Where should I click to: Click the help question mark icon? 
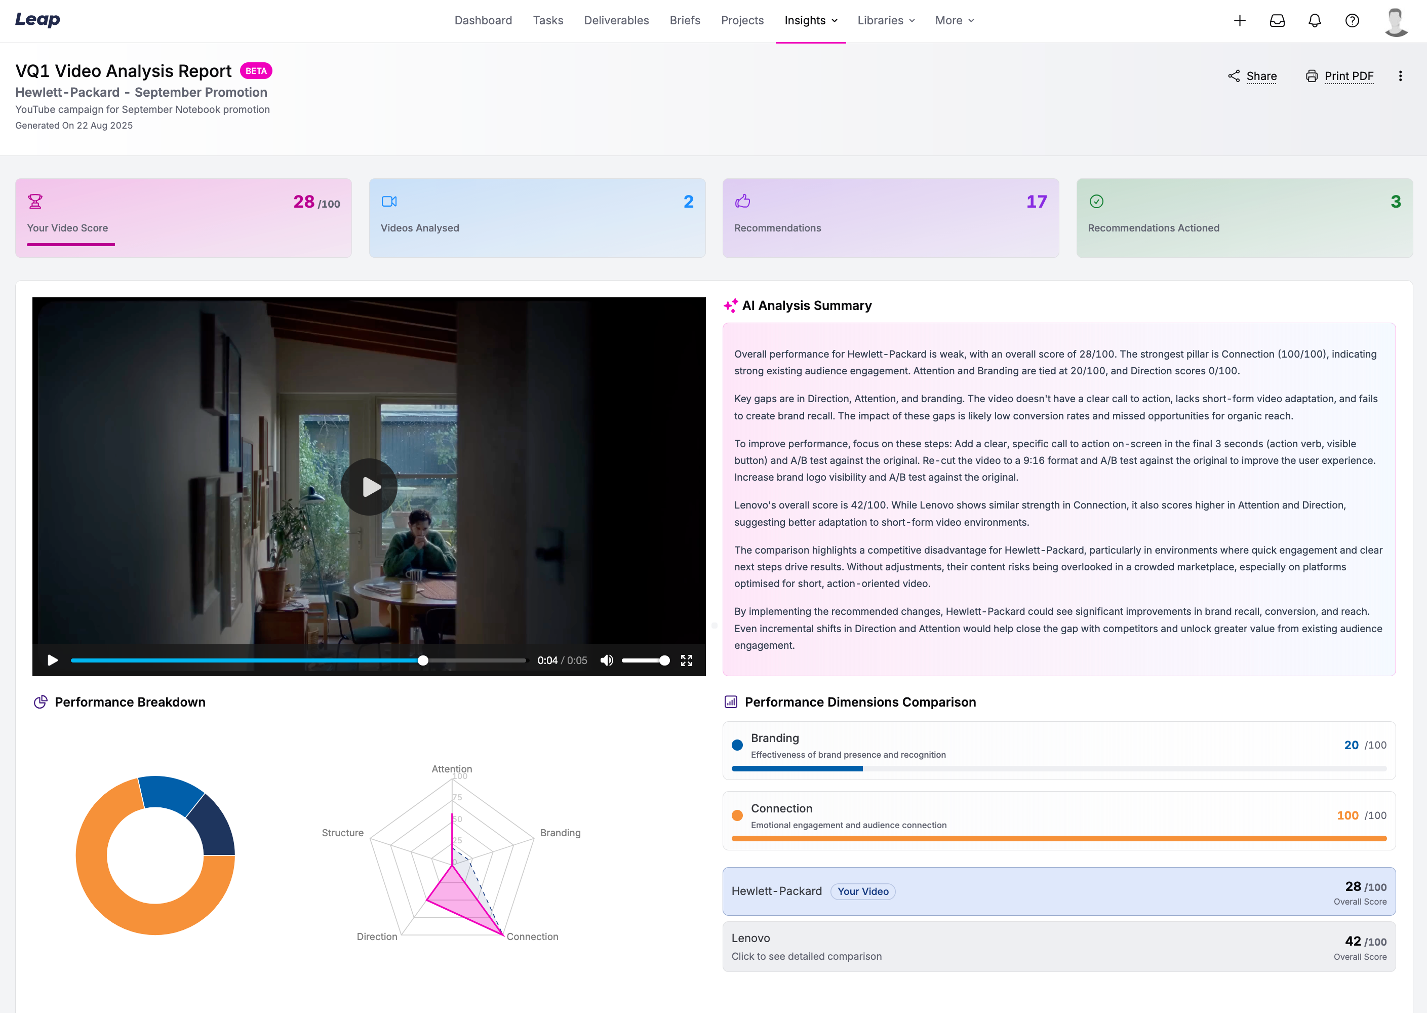point(1352,21)
